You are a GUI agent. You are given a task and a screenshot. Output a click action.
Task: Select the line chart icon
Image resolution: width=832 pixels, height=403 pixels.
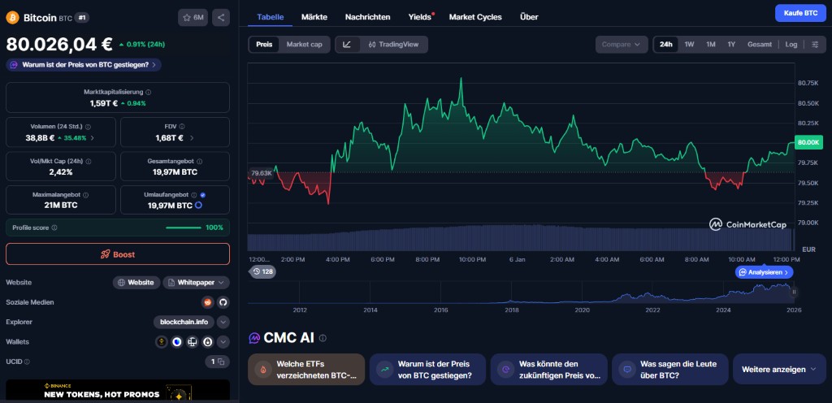[x=347, y=45]
